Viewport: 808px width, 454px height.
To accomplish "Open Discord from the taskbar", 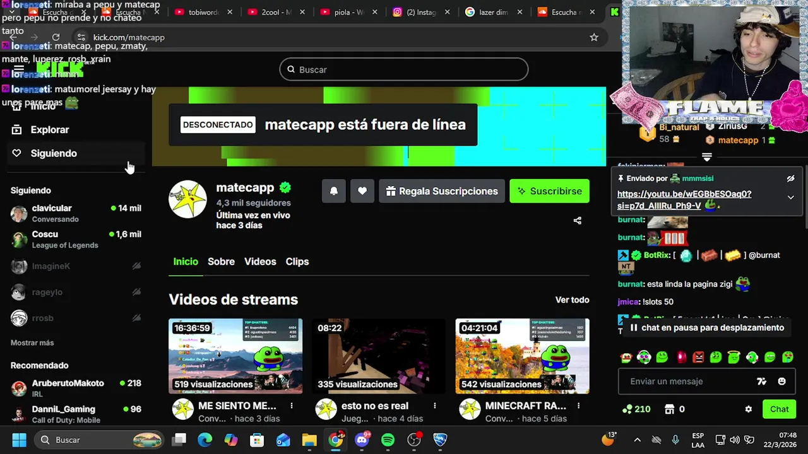I will pyautogui.click(x=362, y=439).
